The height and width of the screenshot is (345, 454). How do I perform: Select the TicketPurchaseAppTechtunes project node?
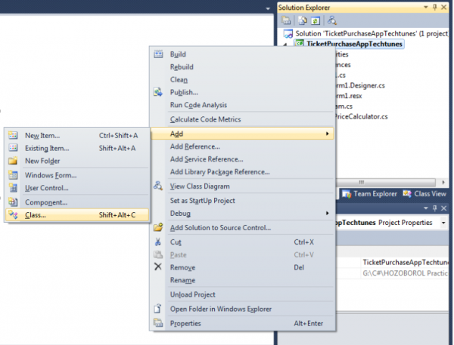354,44
